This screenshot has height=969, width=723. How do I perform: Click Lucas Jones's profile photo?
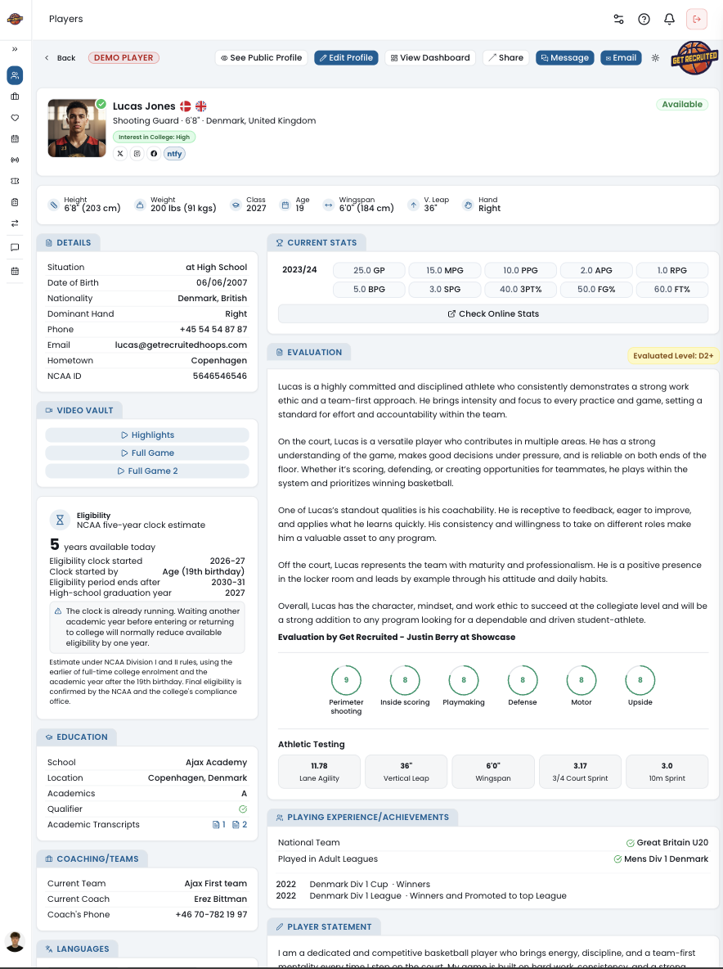click(x=77, y=128)
